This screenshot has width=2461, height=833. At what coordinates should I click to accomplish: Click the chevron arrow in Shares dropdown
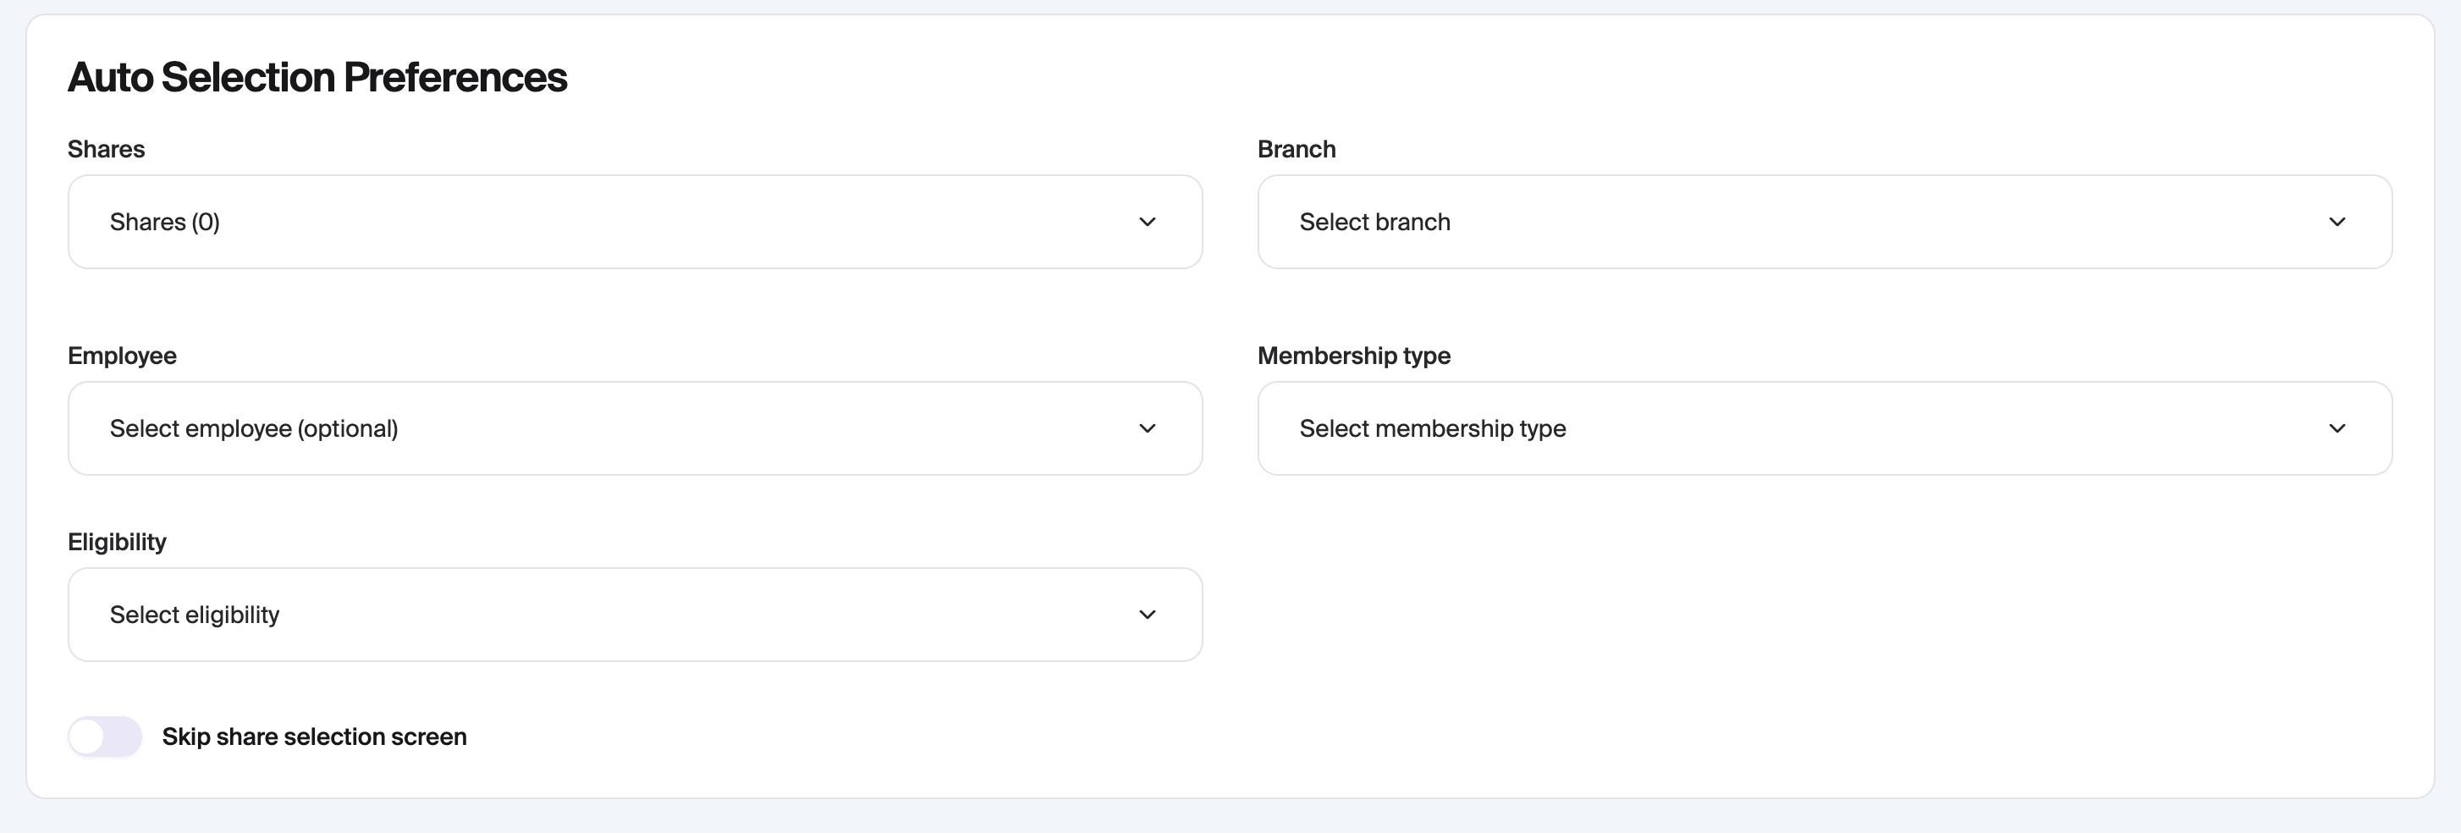pyautogui.click(x=1148, y=222)
